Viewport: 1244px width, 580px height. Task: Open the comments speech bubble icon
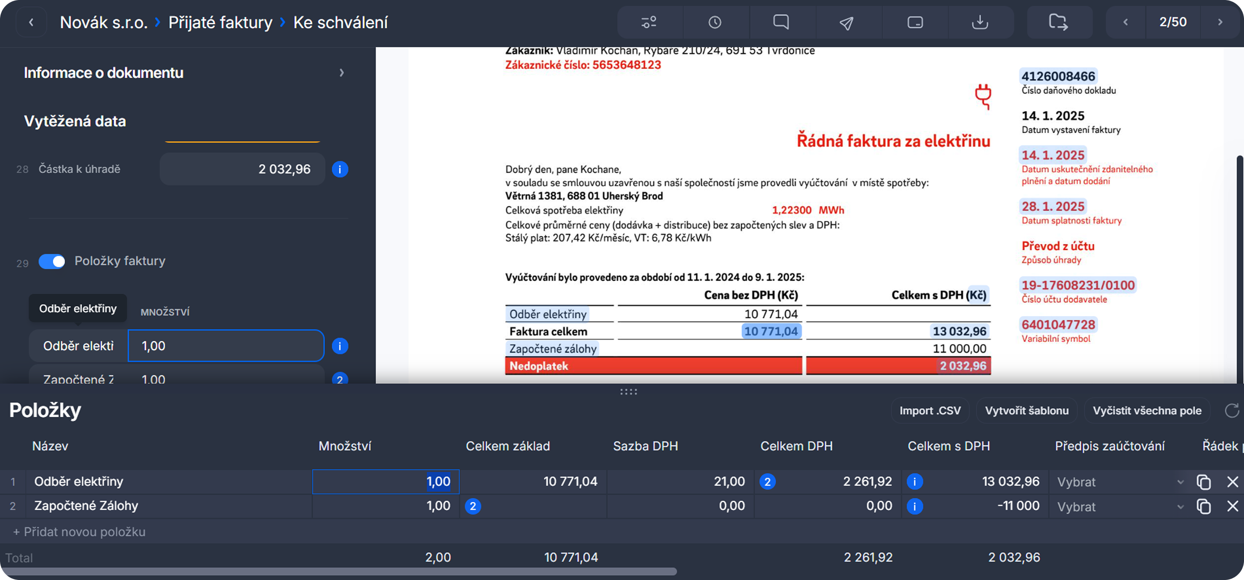[x=781, y=22]
